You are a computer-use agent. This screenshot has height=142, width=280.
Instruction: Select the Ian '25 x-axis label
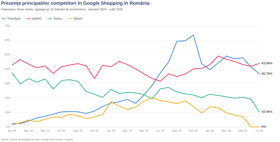(111, 131)
